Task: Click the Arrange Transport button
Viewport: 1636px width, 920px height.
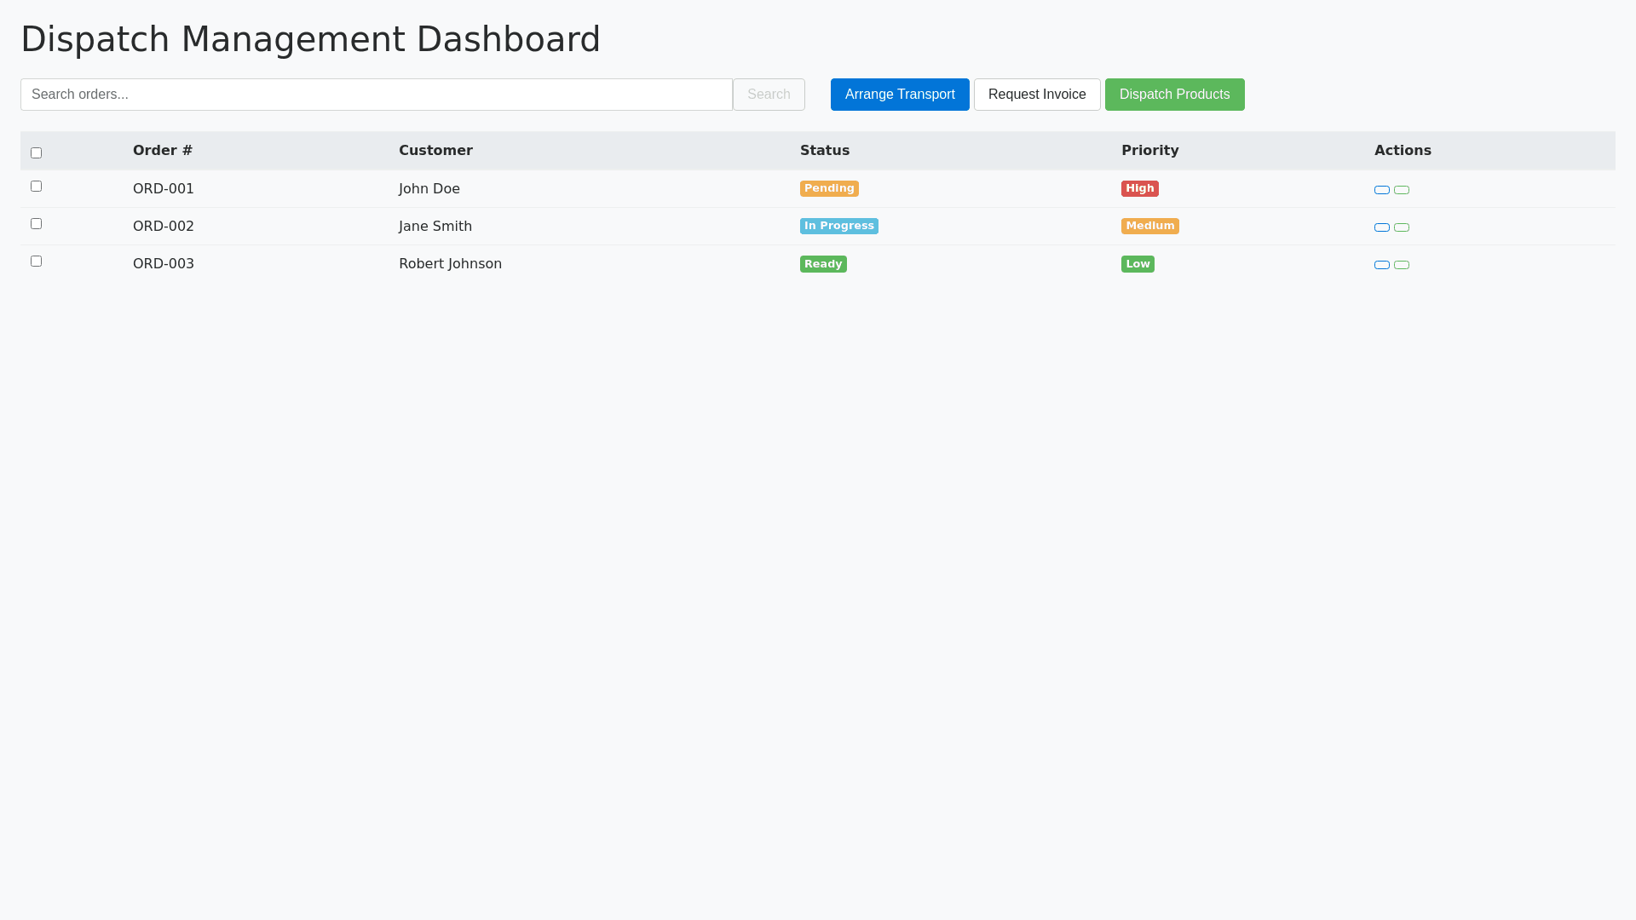Action: (x=900, y=95)
